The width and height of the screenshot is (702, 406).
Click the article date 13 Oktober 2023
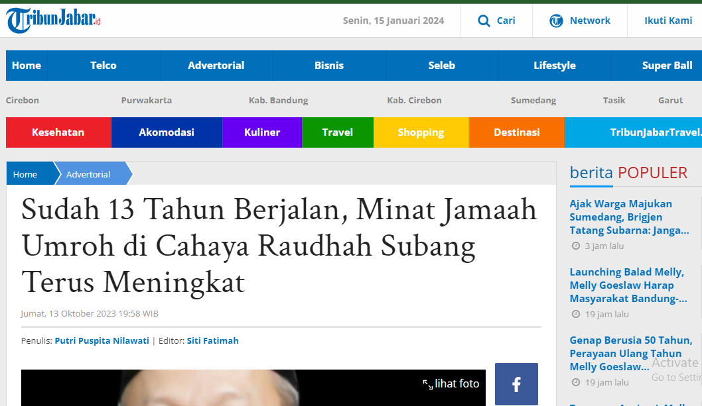click(90, 313)
